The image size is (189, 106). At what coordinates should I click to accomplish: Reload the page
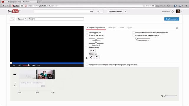pos(153,6)
